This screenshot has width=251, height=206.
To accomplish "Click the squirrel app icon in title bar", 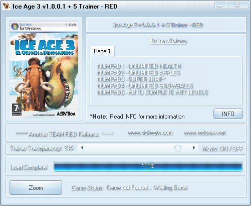I will [6, 7].
